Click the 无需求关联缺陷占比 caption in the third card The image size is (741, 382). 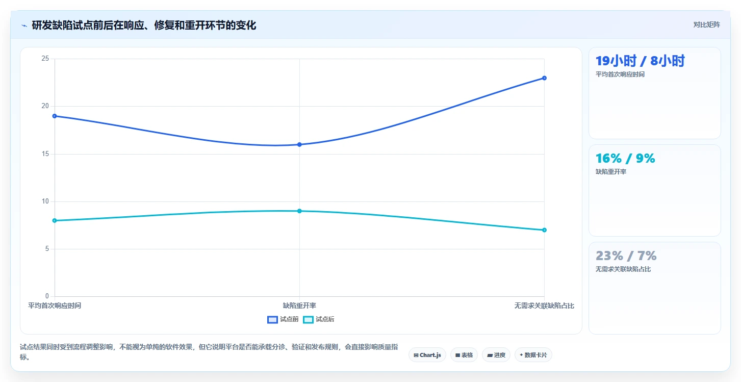click(x=623, y=269)
